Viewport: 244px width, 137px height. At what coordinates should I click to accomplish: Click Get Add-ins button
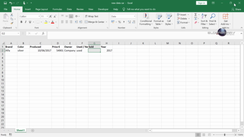(x=225, y=19)
